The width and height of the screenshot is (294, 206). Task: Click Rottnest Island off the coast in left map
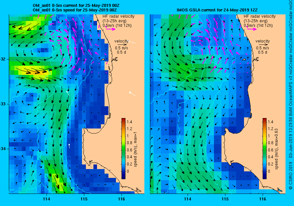103,60
